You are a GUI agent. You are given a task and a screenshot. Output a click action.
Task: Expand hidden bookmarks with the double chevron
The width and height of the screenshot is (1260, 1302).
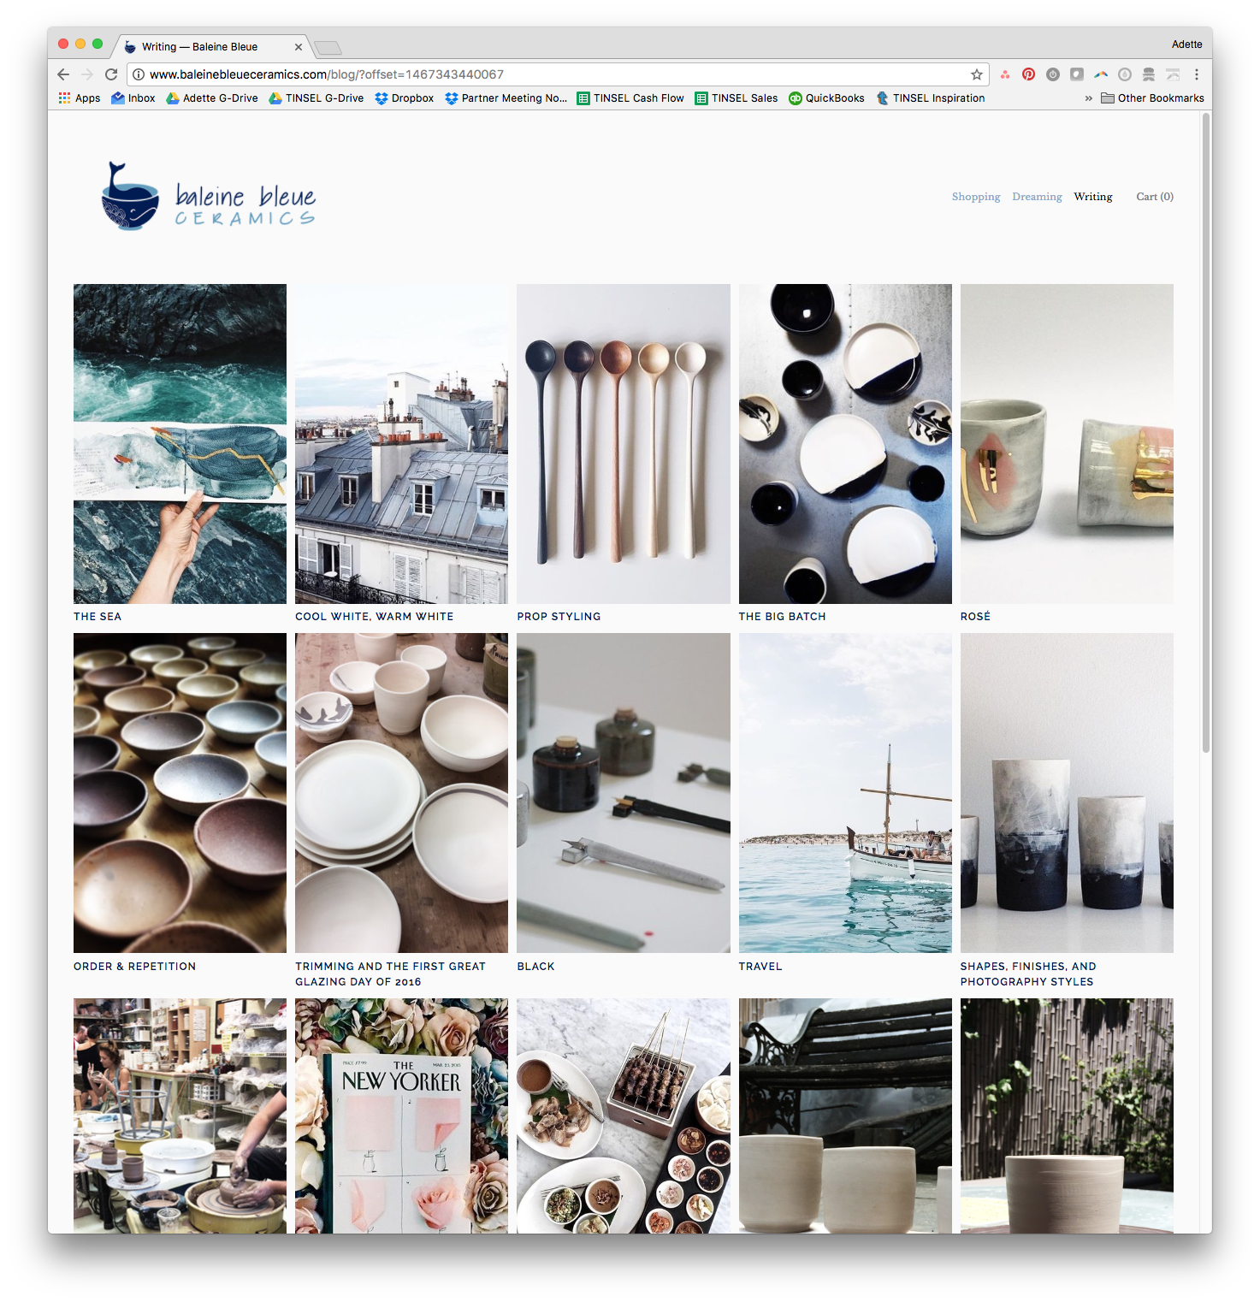pyautogui.click(x=1088, y=98)
